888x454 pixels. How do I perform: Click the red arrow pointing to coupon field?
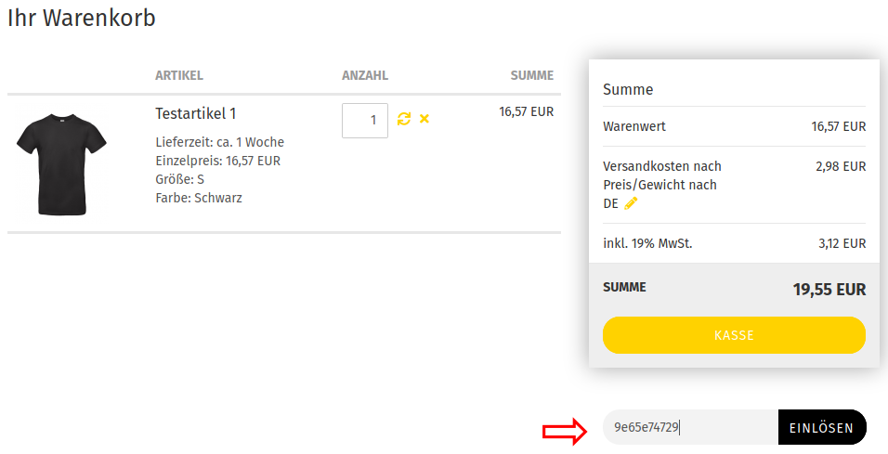[x=564, y=429]
